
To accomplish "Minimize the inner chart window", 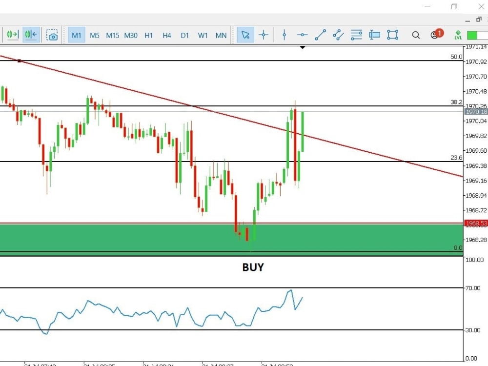I will pyautogui.click(x=468, y=20).
